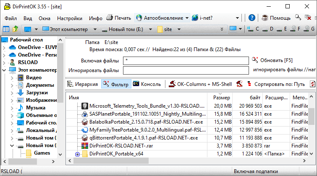Open the Настройки menu

tap(69, 18)
